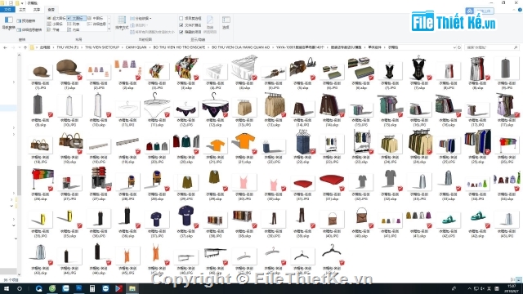Choose medium icons layout
The width and height of the screenshot is (523, 294).
(95, 18)
